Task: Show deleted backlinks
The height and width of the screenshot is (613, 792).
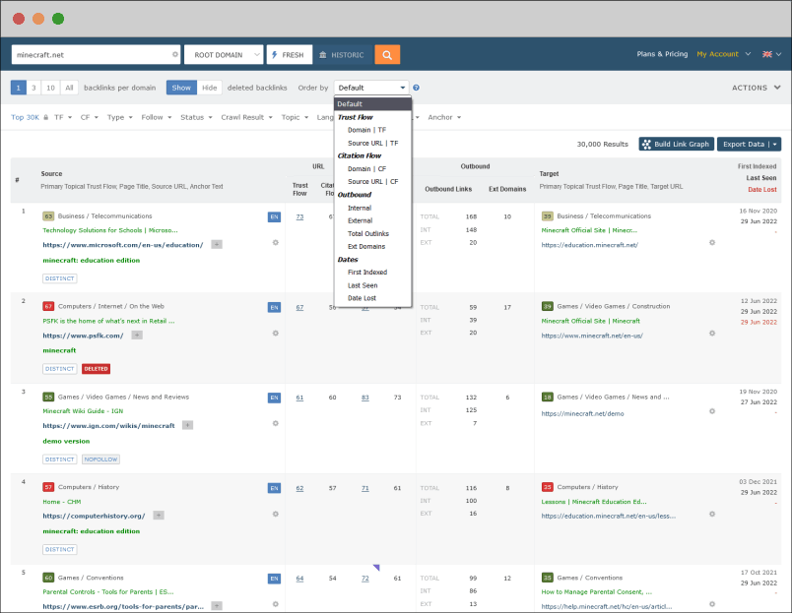Action: tap(181, 88)
